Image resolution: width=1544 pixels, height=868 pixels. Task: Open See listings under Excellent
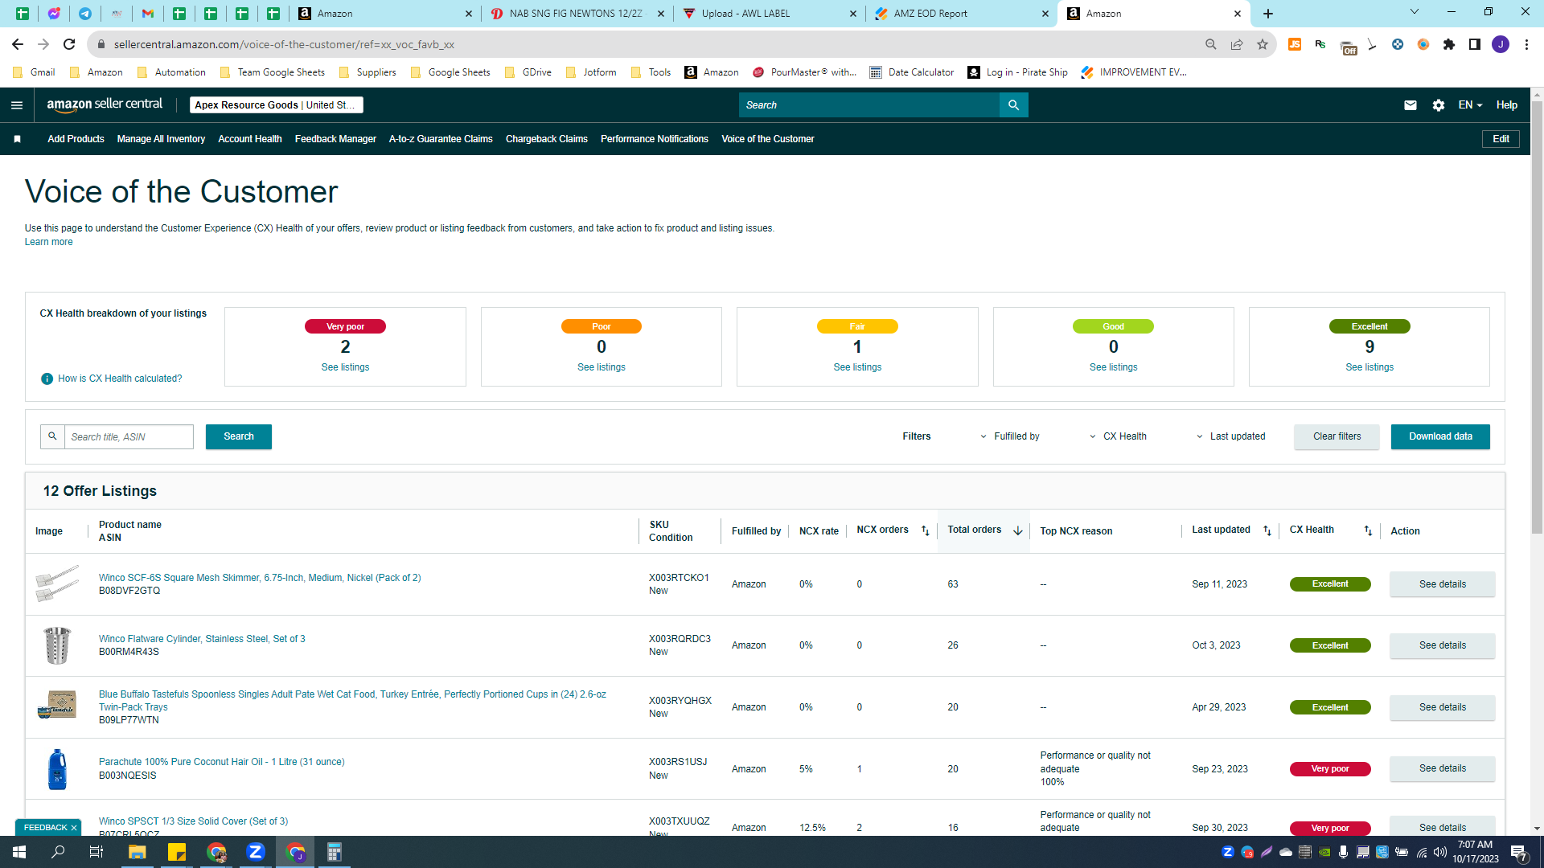[1369, 367]
